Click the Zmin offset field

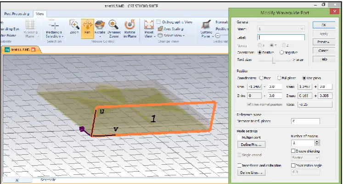275,96
